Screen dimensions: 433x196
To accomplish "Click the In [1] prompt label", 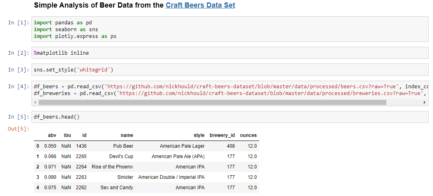I will pyautogui.click(x=19, y=23).
